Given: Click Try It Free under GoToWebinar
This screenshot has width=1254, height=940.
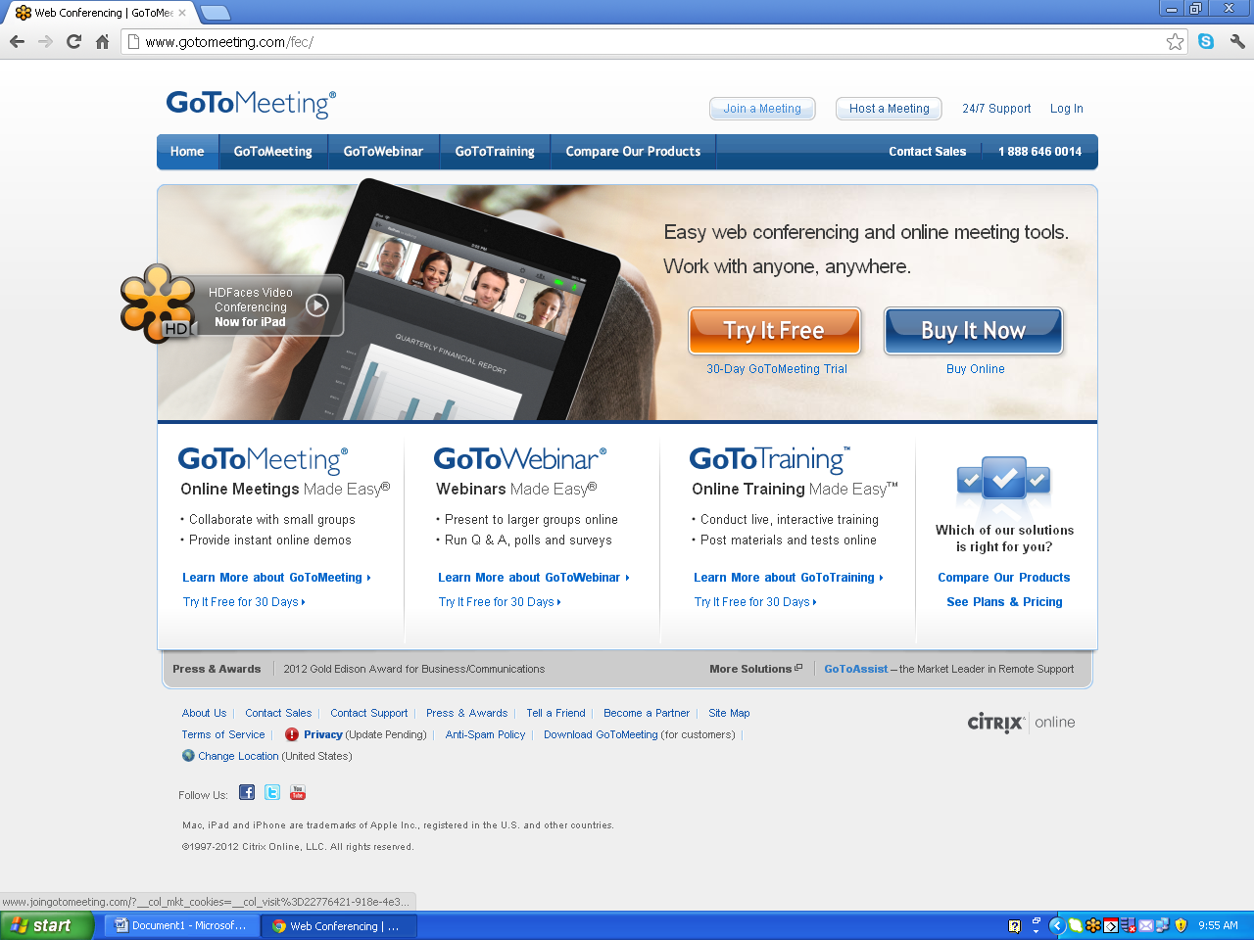Looking at the screenshot, I should coord(500,602).
